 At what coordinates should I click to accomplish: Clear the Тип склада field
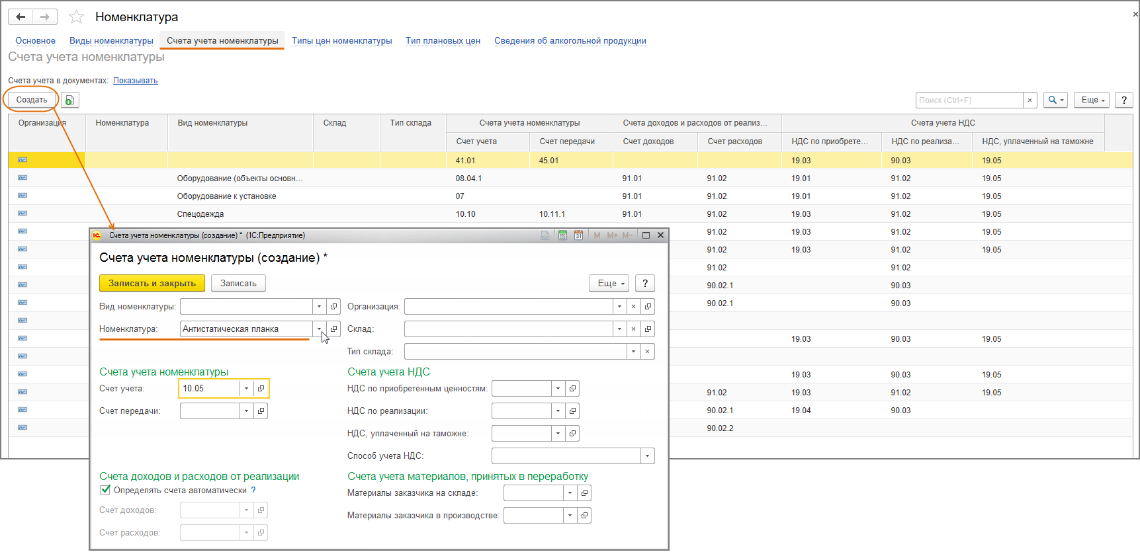[647, 352]
